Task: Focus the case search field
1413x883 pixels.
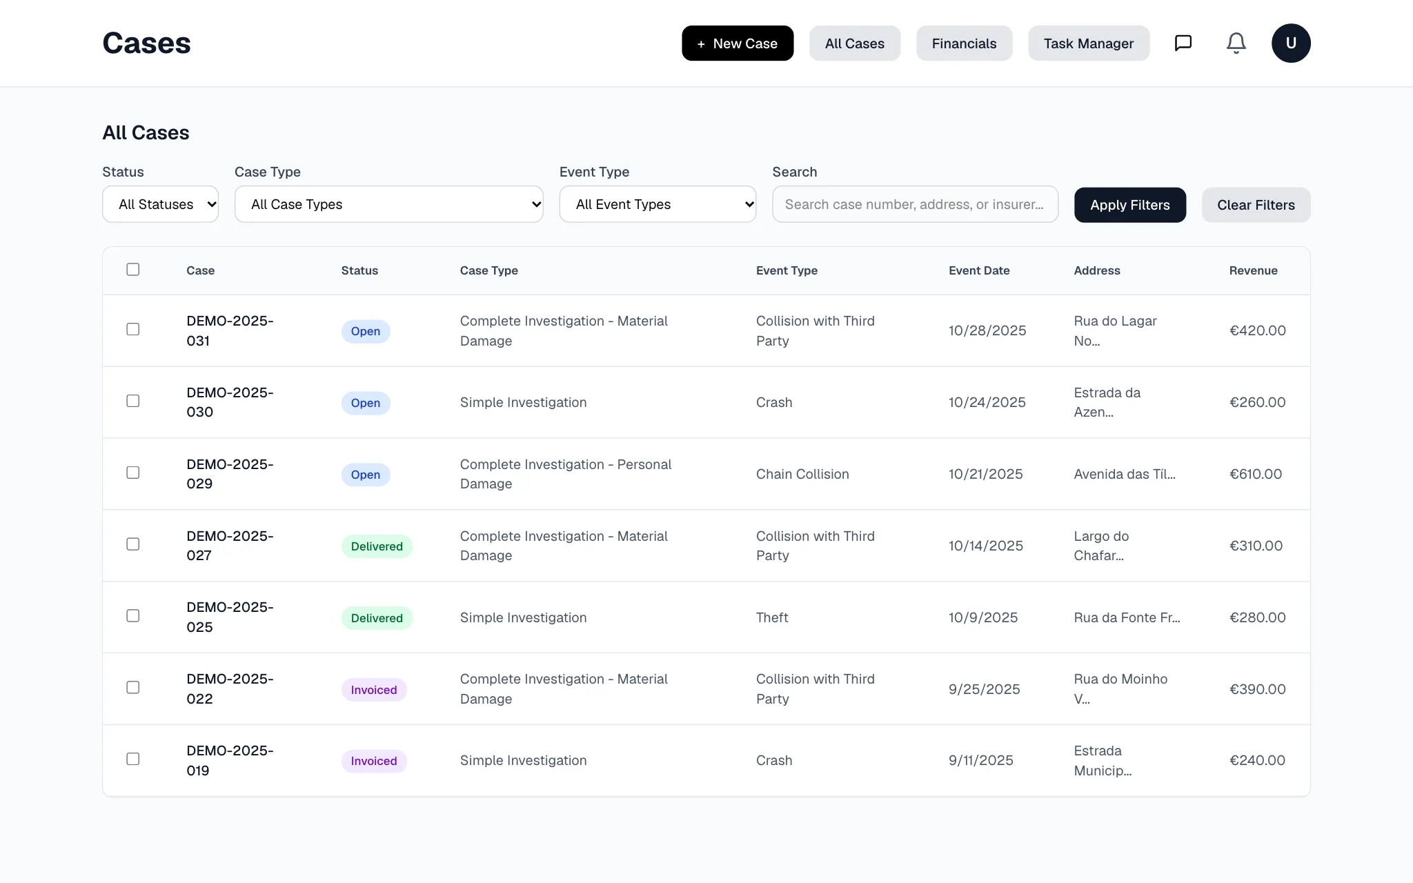Action: click(915, 204)
